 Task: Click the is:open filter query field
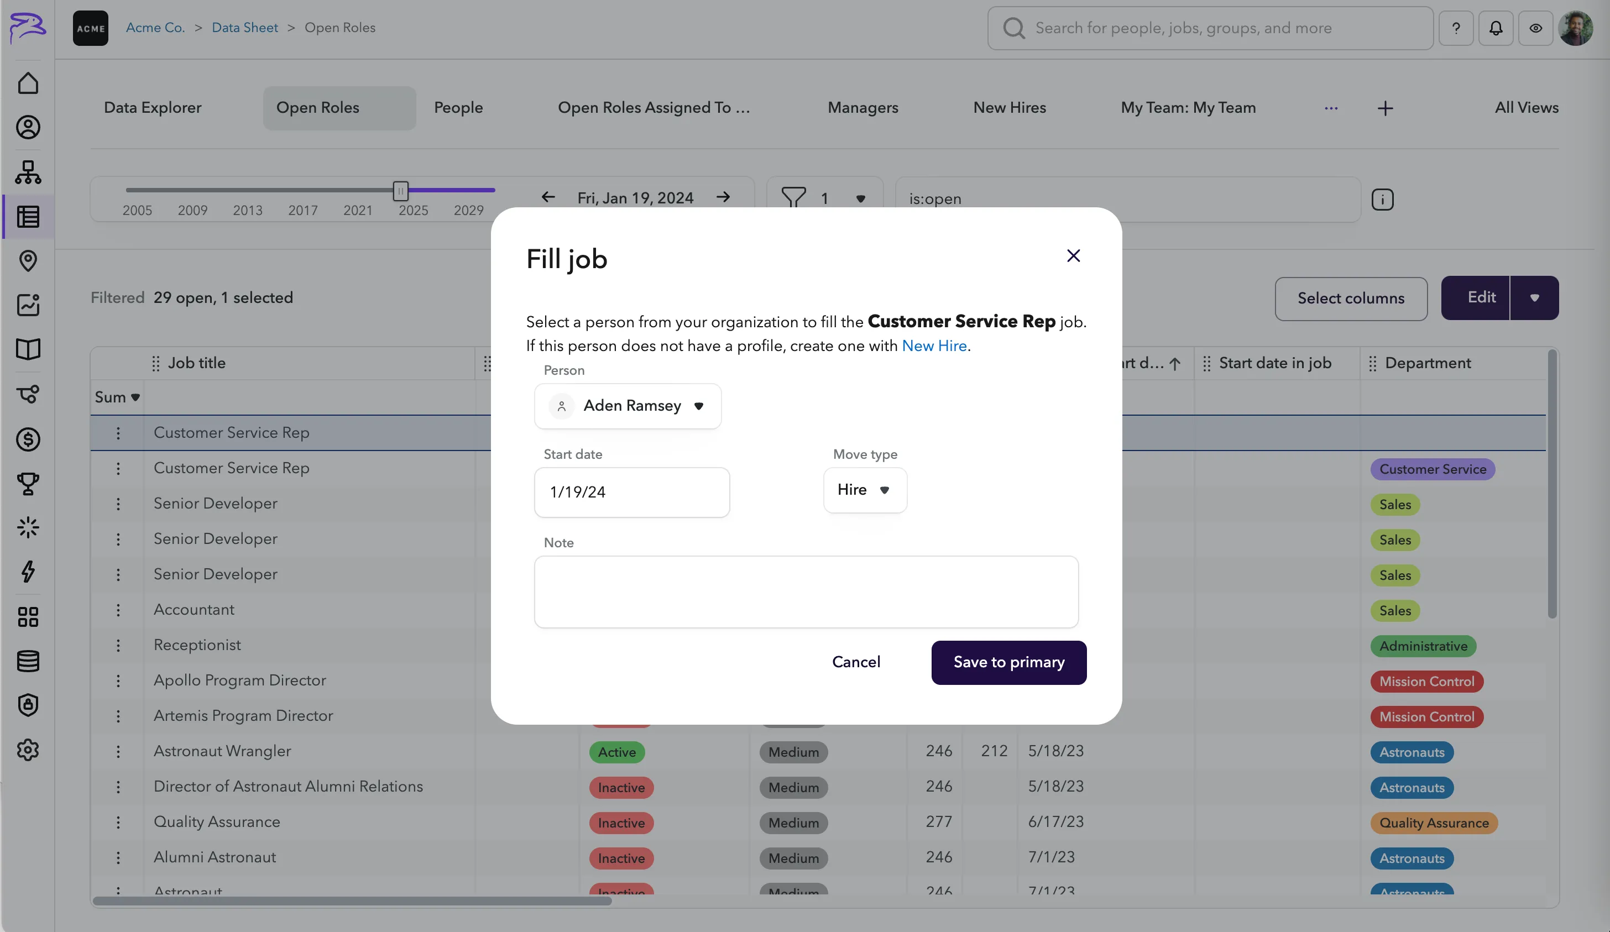point(1128,200)
